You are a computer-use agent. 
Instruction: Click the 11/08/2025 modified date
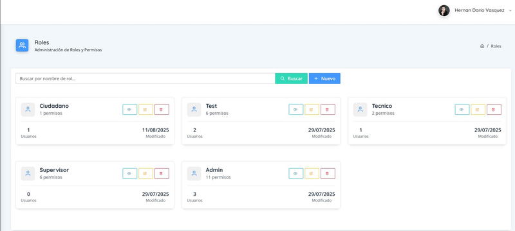(155, 130)
